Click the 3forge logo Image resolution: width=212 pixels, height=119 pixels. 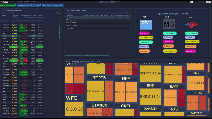[4, 2]
